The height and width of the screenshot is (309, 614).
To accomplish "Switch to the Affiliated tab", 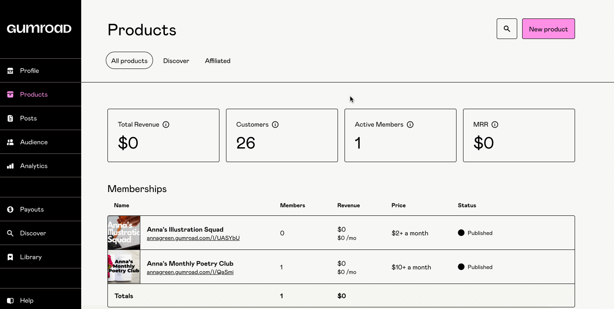I will point(217,61).
